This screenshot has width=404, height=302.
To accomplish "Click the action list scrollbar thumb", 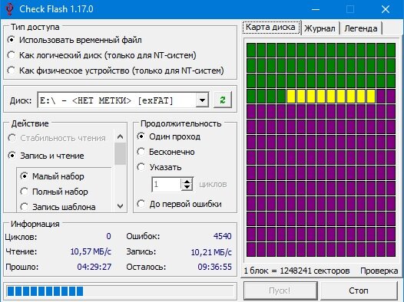I will [120, 154].
